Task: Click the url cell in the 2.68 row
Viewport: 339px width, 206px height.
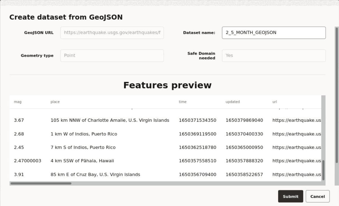Action: [297, 134]
